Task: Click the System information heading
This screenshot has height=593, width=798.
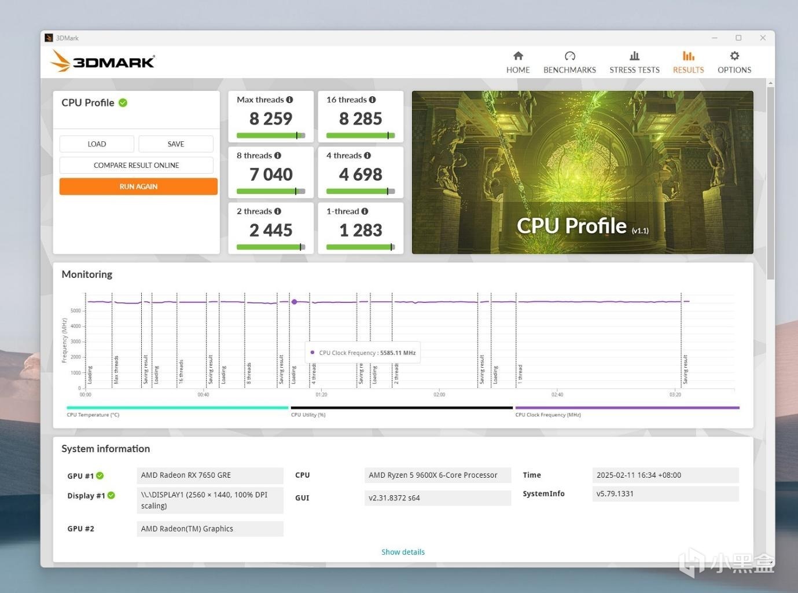Action: tap(105, 449)
